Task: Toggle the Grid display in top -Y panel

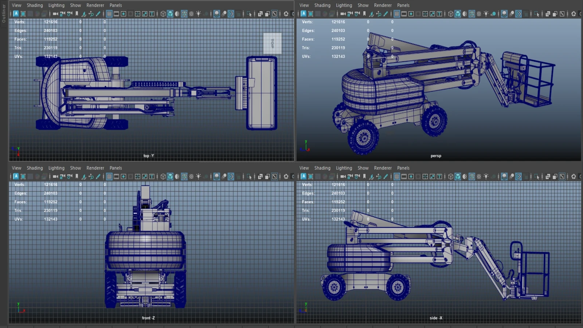Action: (109, 14)
